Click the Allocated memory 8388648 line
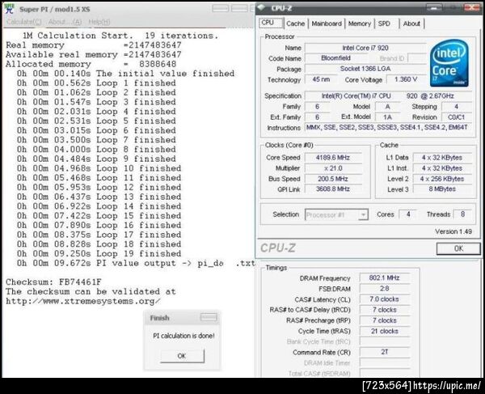 [x=91, y=64]
